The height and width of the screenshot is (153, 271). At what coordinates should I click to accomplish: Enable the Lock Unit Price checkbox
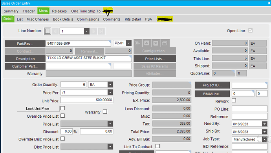[62, 108]
